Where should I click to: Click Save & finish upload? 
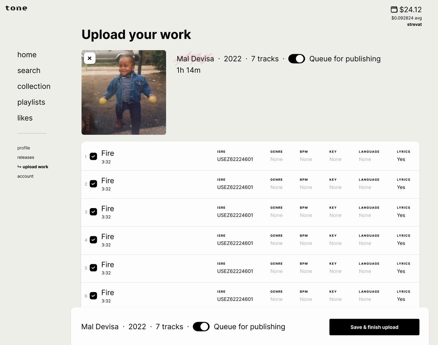pyautogui.click(x=374, y=327)
